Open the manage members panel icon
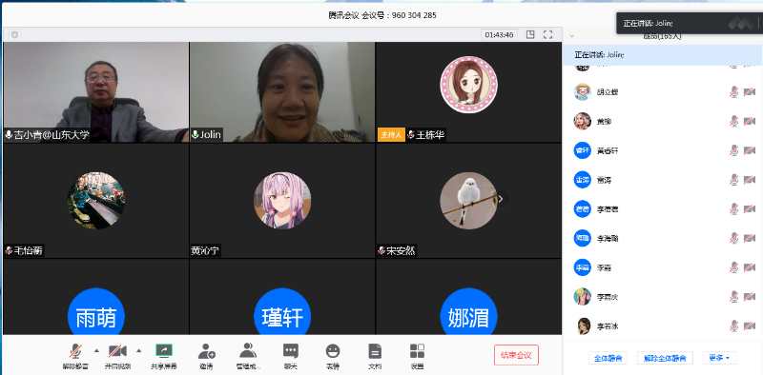The image size is (763, 375). [x=248, y=350]
